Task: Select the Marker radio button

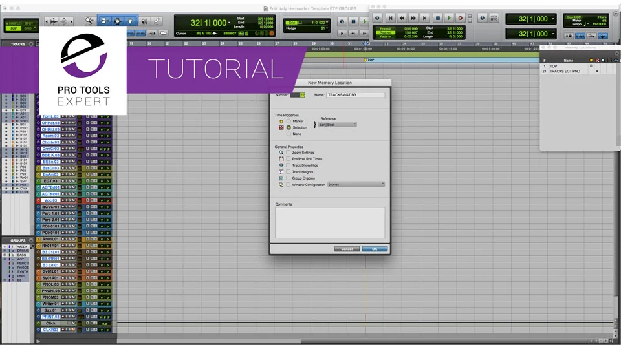Action: click(x=289, y=121)
